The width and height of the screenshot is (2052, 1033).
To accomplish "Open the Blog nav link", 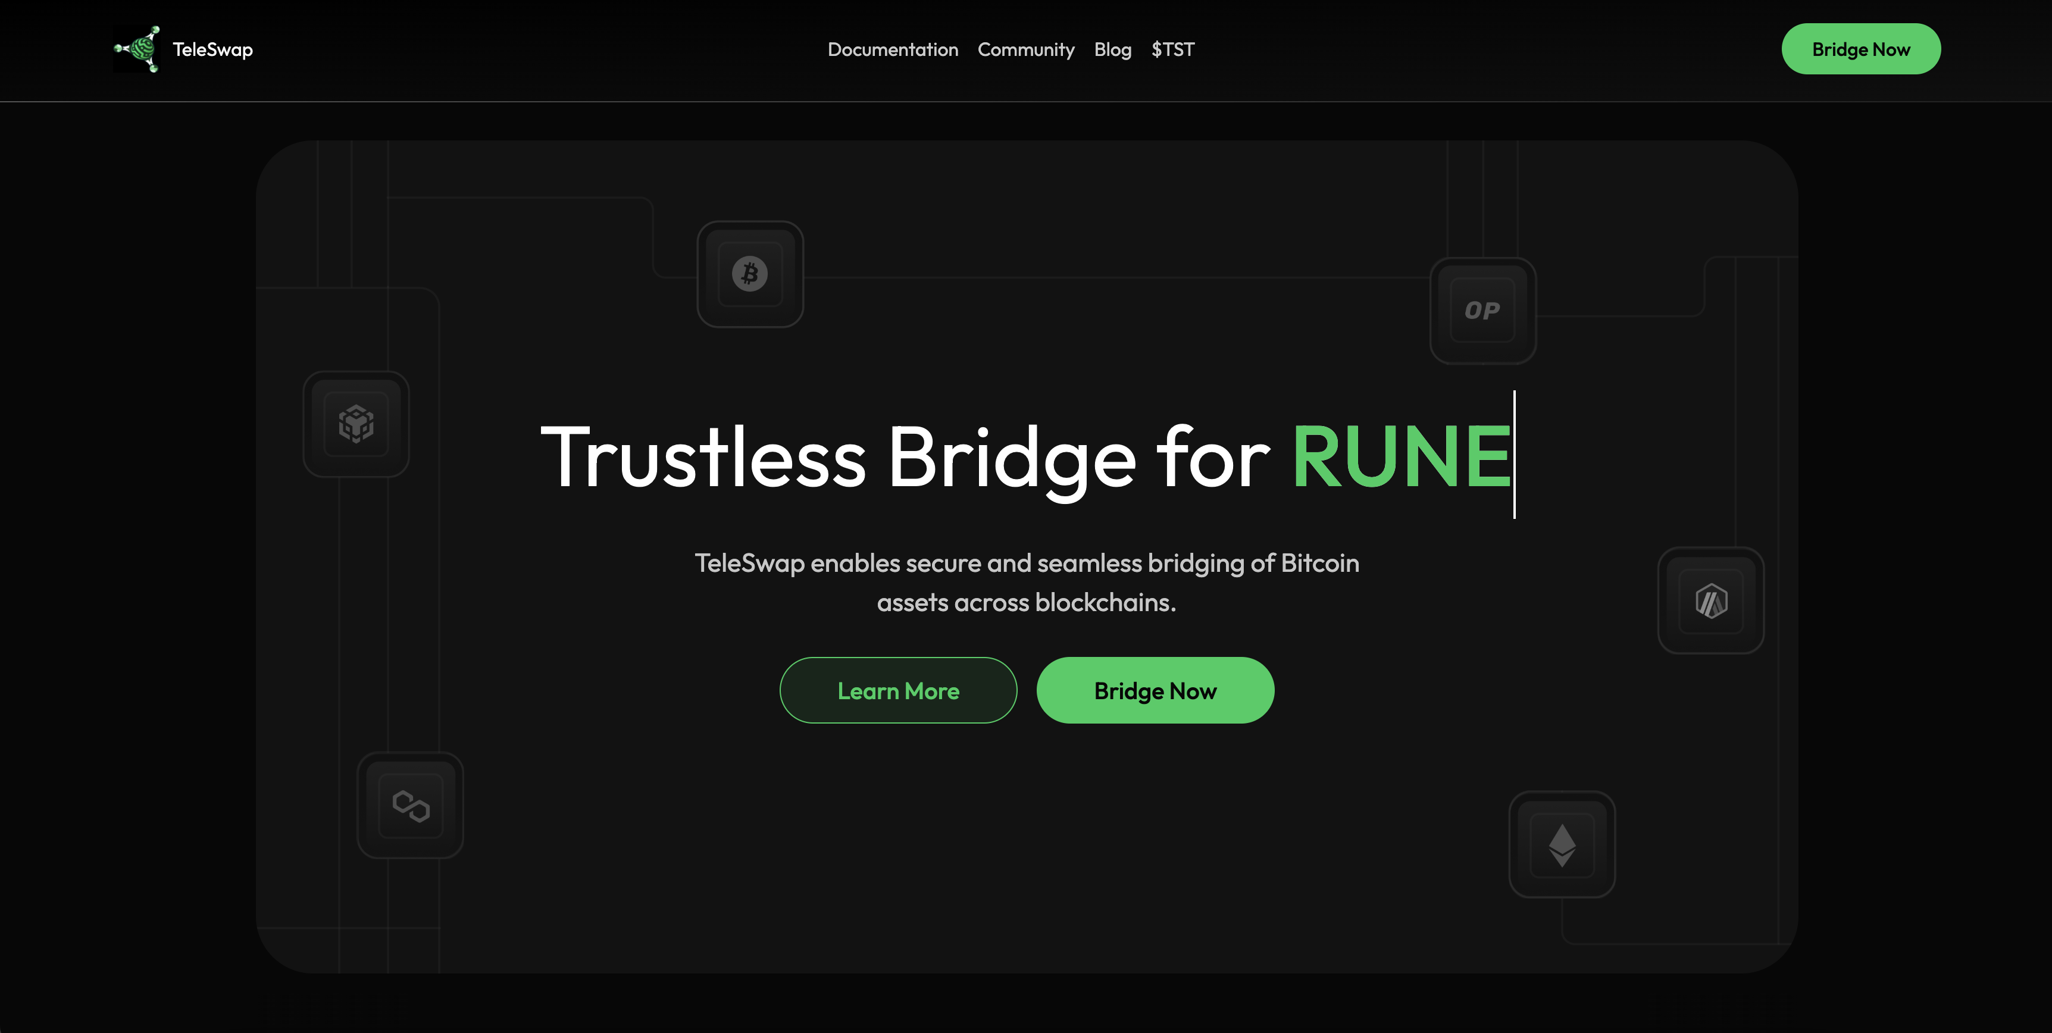I will tap(1112, 49).
